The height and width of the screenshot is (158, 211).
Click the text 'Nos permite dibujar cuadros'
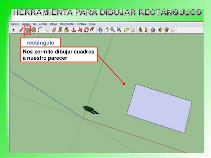[59, 51]
